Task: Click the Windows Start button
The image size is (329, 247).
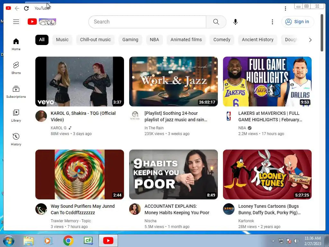Action: click(8, 241)
